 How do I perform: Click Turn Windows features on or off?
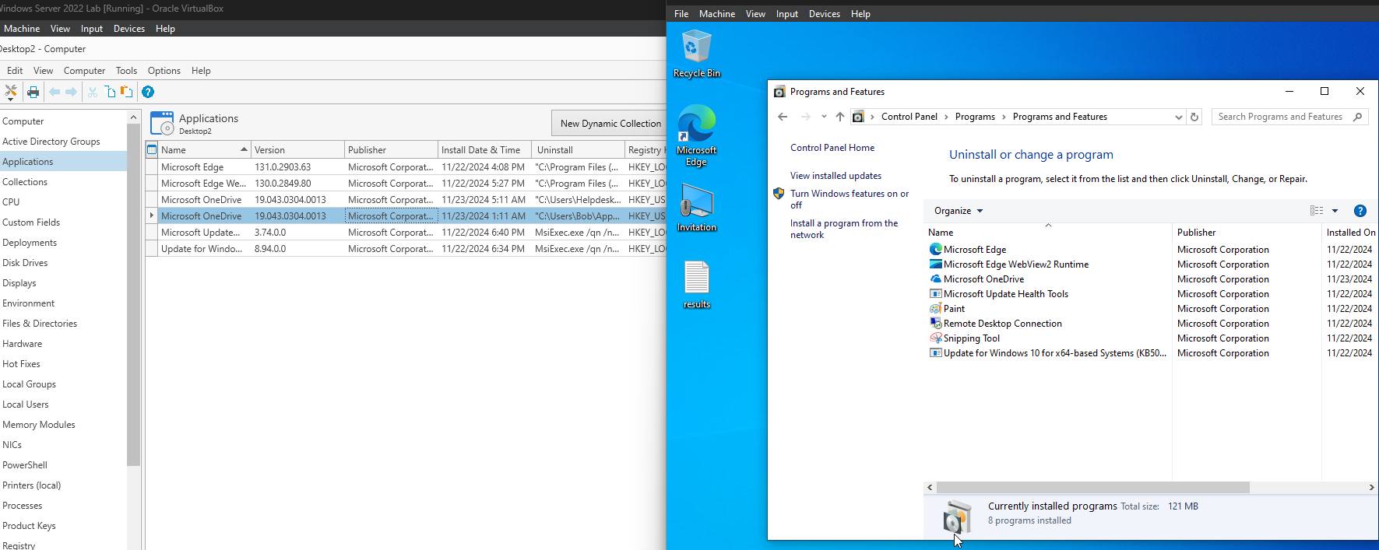[850, 199]
